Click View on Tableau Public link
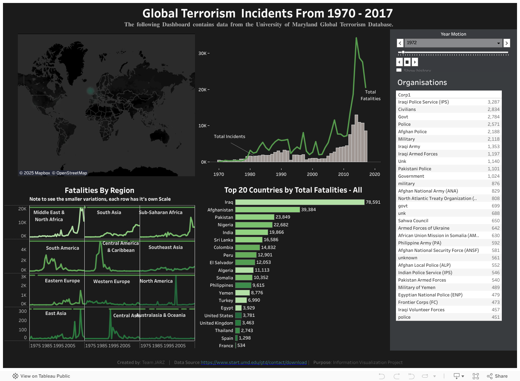 click(45, 376)
